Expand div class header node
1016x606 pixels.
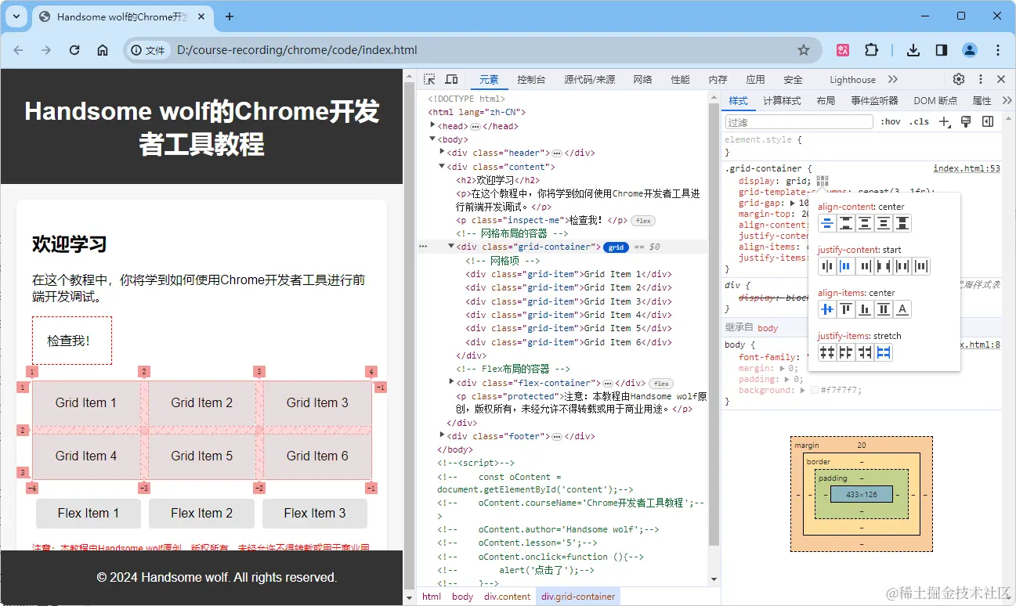(x=442, y=152)
